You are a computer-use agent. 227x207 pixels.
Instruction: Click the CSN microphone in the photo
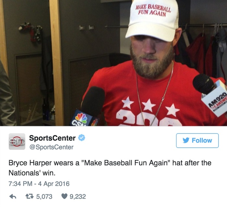click(x=90, y=107)
